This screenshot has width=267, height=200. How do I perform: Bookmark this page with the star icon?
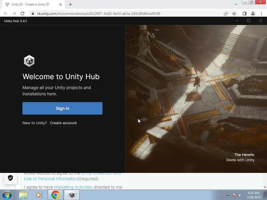point(234,14)
